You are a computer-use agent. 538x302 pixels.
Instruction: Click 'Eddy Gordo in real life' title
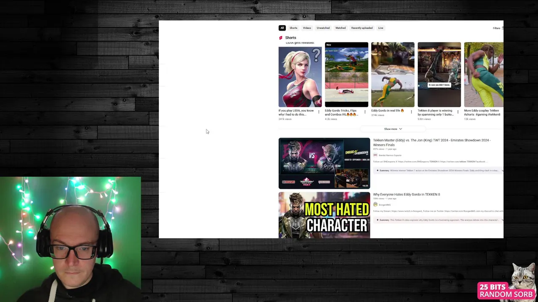[x=387, y=111]
